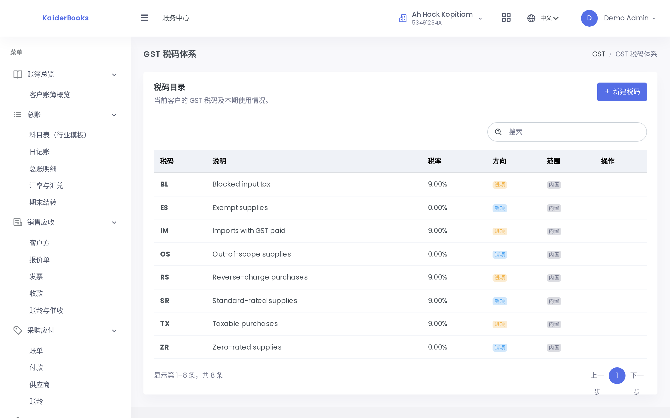Click the search magnifier icon

pyautogui.click(x=498, y=132)
